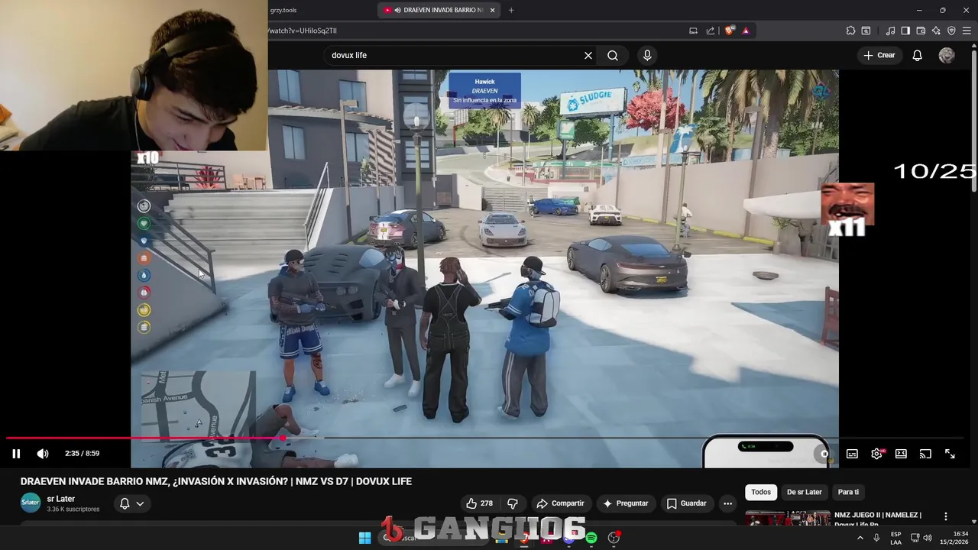Share the video via Compartir
This screenshot has height=550, width=978.
pos(560,503)
